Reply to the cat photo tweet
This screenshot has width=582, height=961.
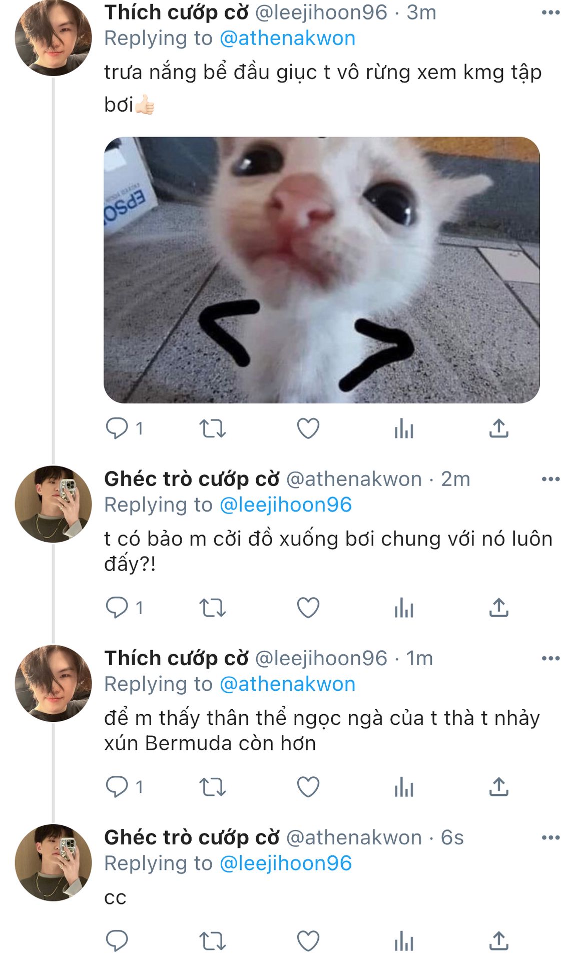(x=117, y=429)
